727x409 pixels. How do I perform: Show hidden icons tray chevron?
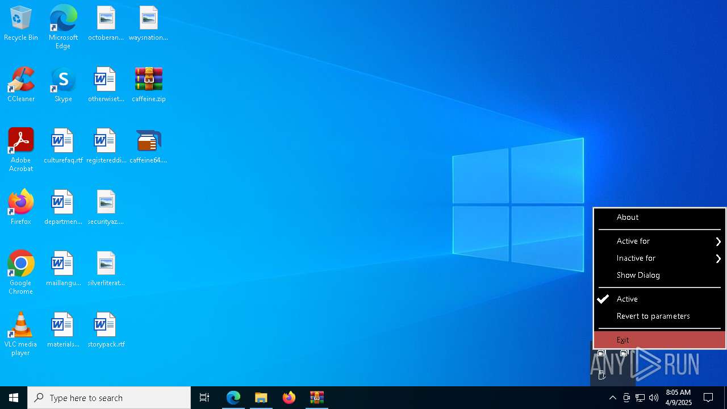point(613,398)
